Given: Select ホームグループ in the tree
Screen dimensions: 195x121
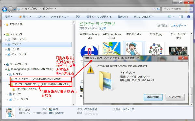Looking at the screenshot, I should (18, 64).
